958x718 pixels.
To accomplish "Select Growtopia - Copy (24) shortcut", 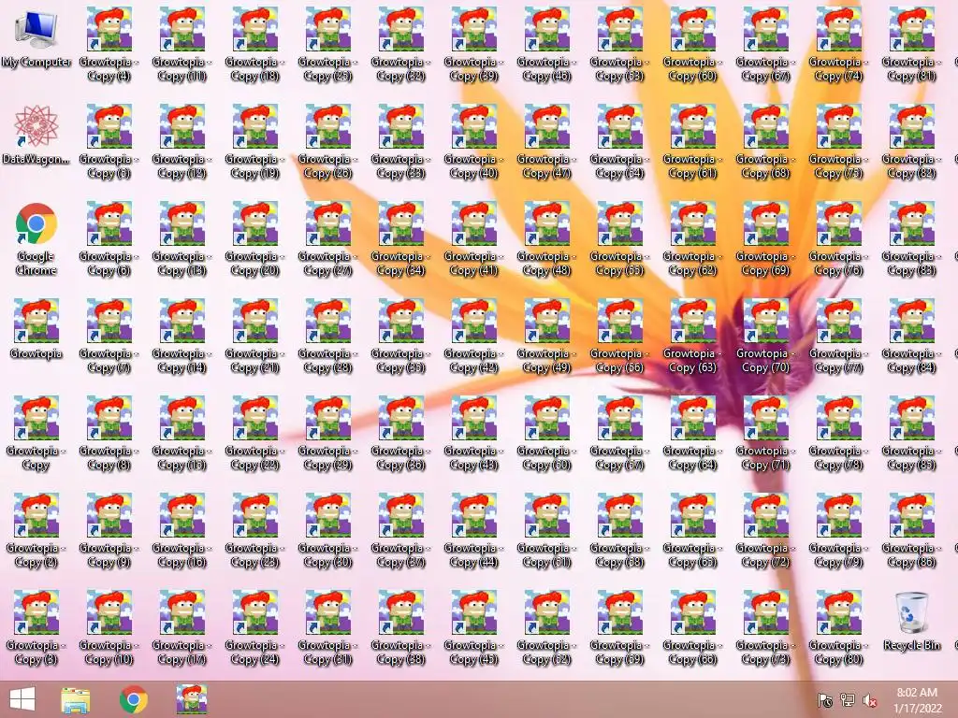I will [254, 627].
